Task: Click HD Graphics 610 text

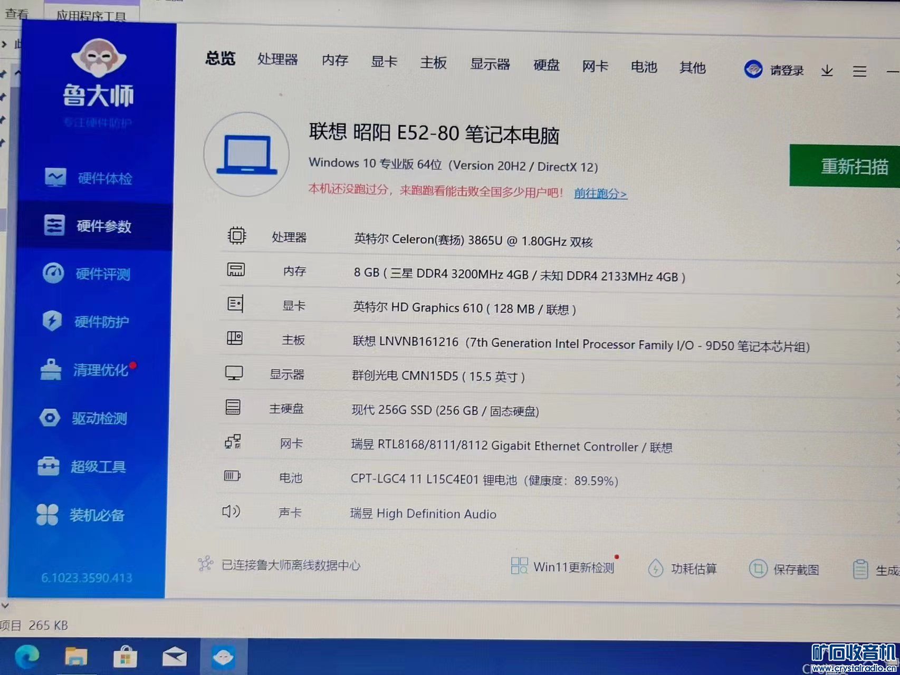Action: coord(464,308)
